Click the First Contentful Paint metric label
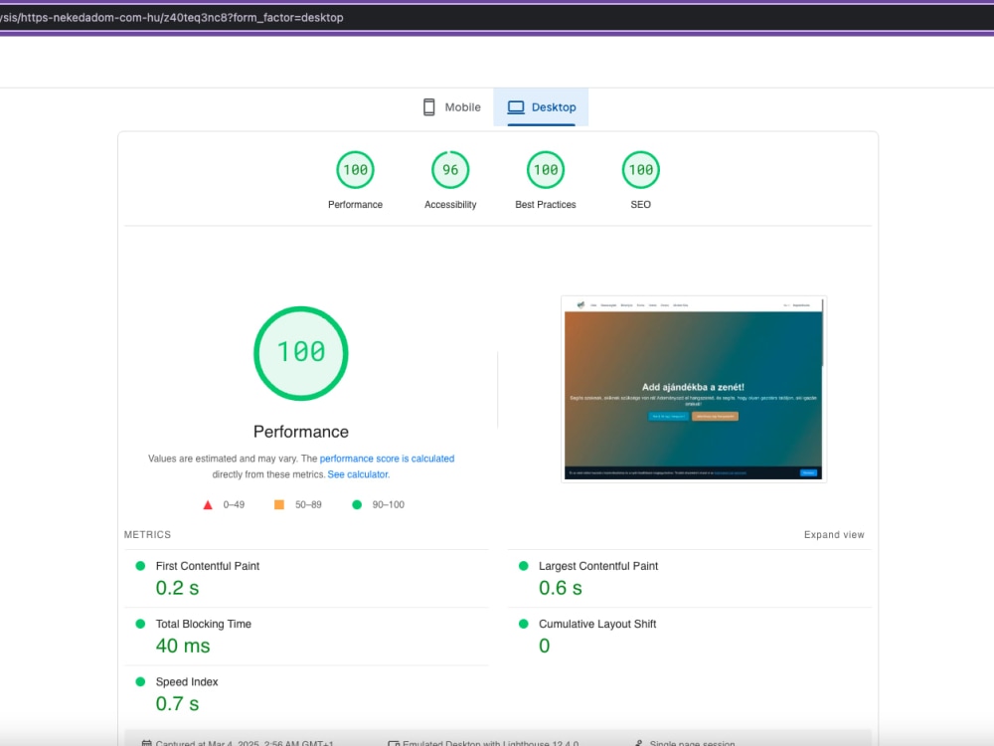The height and width of the screenshot is (746, 994). [208, 566]
